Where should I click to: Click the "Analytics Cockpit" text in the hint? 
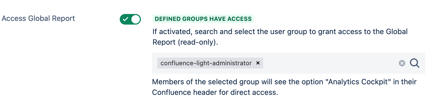pos(359,82)
